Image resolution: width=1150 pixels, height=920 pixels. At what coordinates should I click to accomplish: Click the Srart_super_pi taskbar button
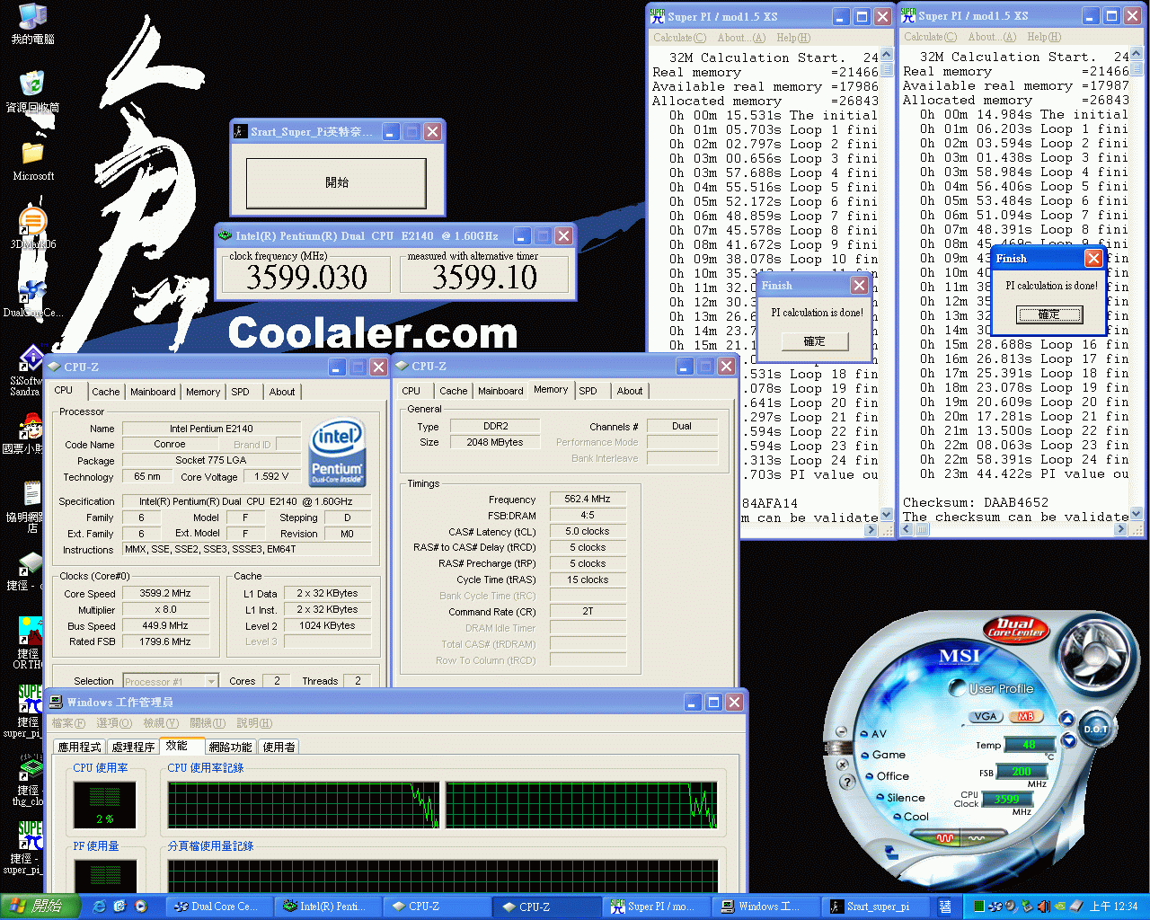877,907
